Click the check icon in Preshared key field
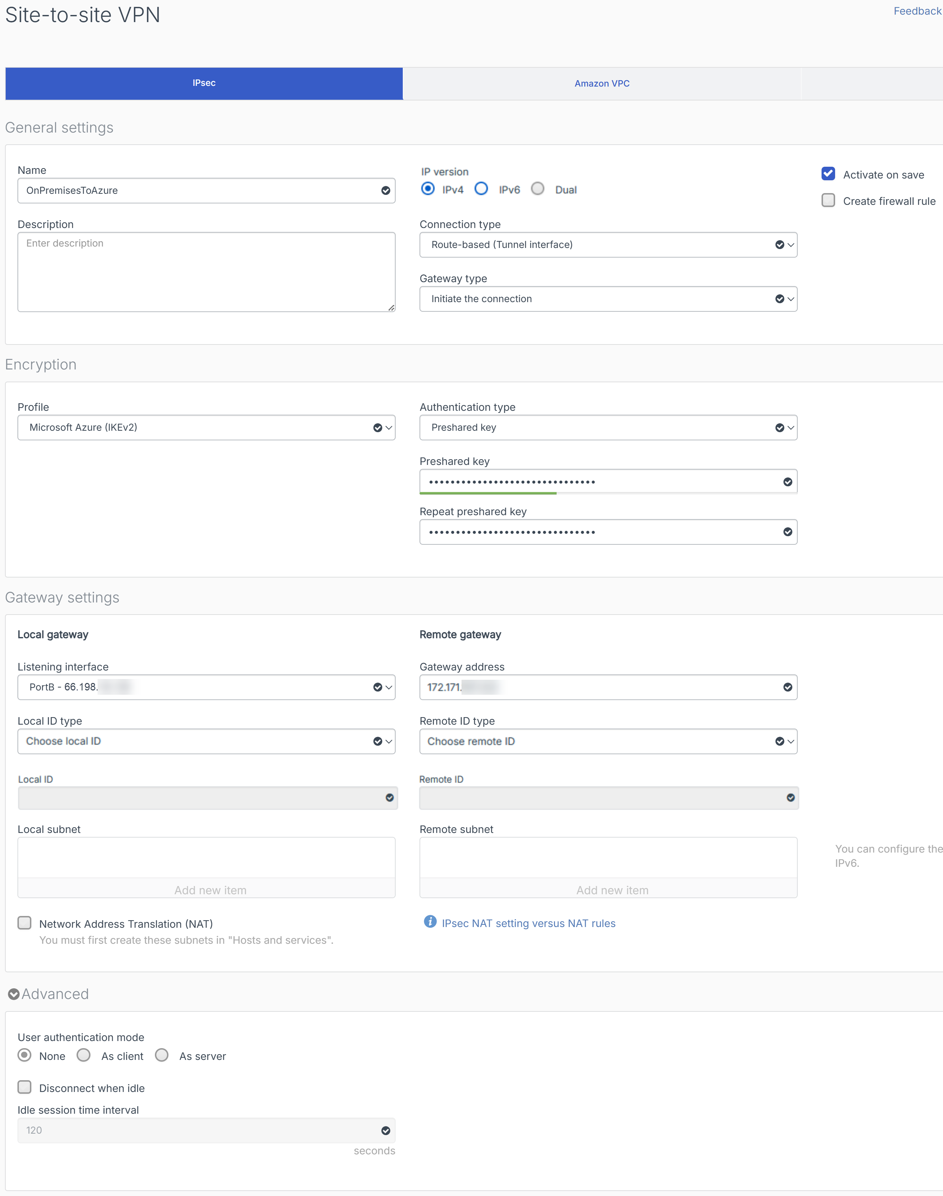The image size is (943, 1196). coord(787,482)
